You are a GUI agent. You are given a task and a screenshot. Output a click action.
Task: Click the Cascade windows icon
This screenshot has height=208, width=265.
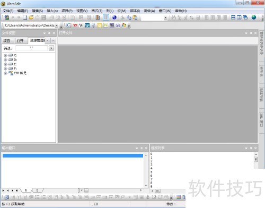[x=245, y=18]
